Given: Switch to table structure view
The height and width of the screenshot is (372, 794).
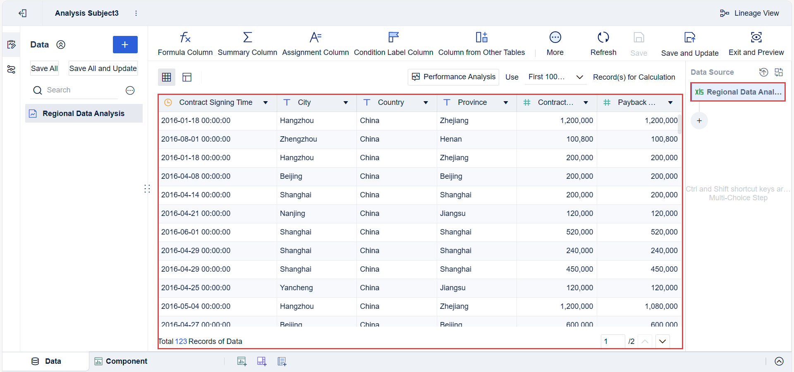Looking at the screenshot, I should [x=187, y=77].
